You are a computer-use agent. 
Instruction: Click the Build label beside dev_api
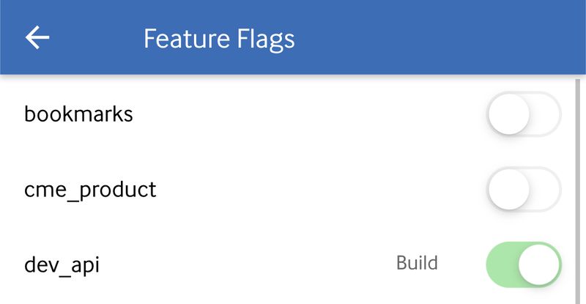click(417, 262)
